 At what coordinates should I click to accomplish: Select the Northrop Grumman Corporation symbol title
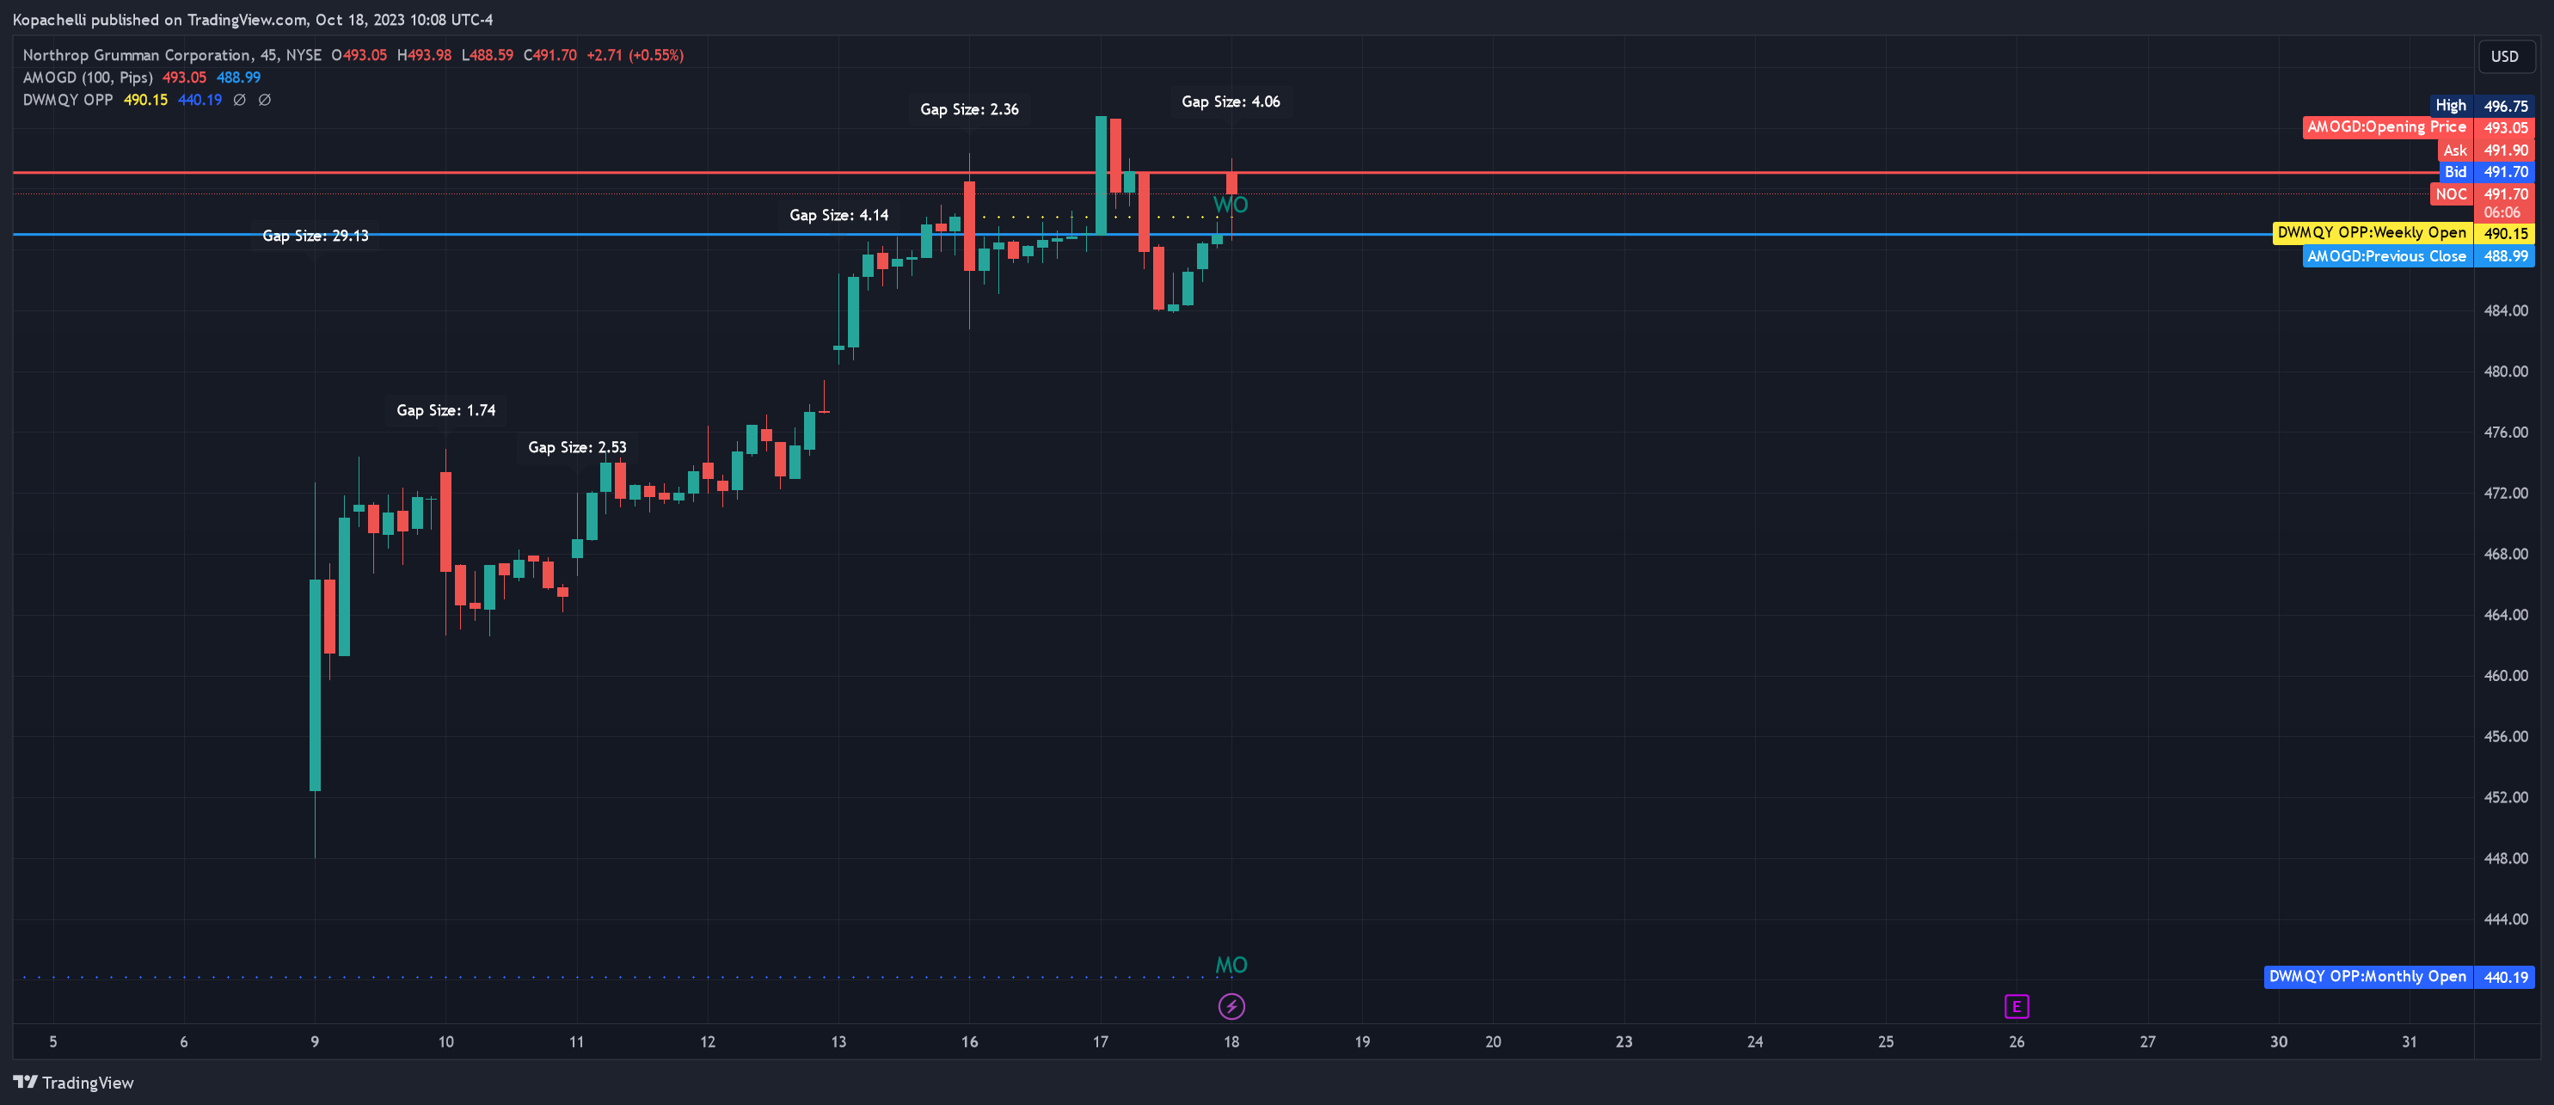pyautogui.click(x=137, y=56)
